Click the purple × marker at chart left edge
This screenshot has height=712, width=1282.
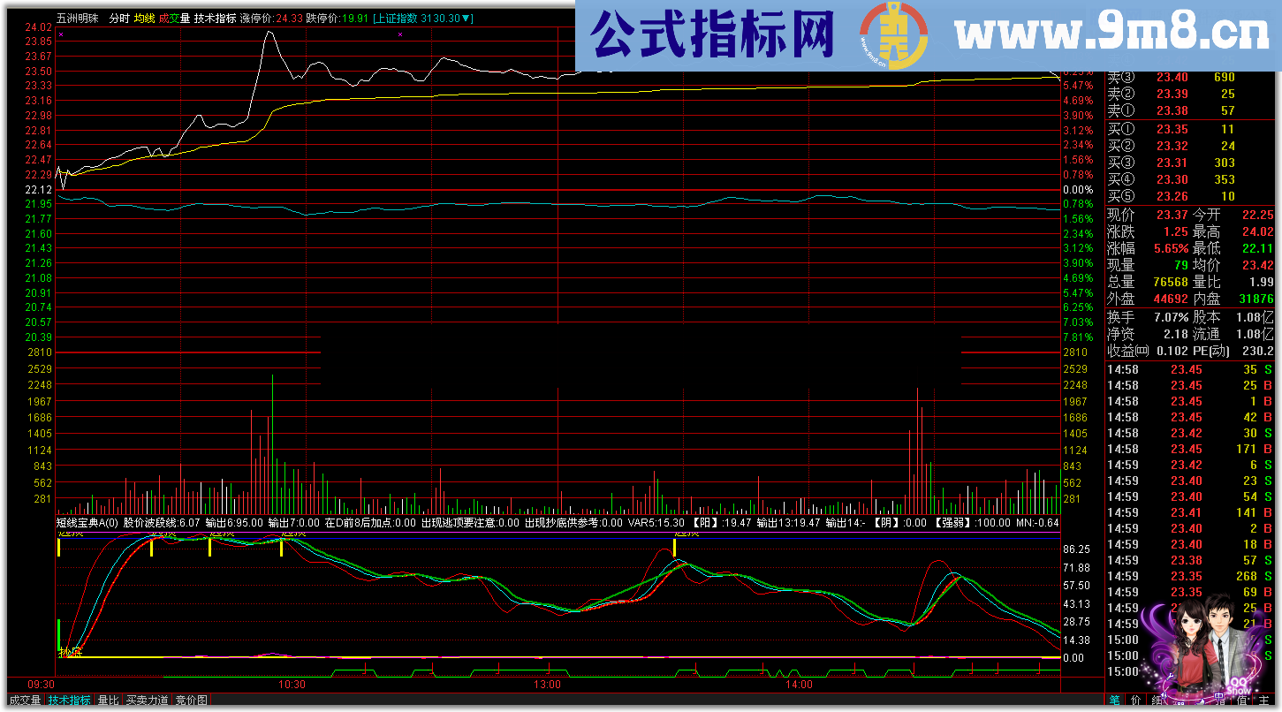click(60, 36)
